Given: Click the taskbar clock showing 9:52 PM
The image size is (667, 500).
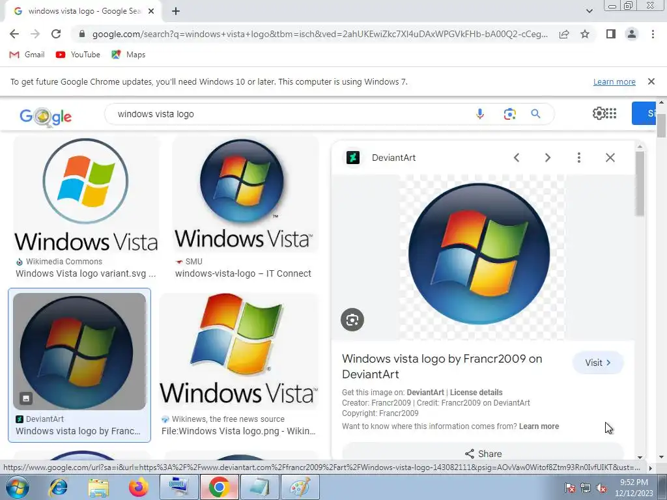Looking at the screenshot, I should 634,488.
